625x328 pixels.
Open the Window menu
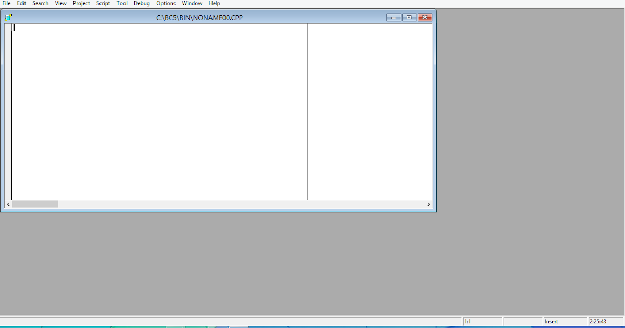click(192, 3)
